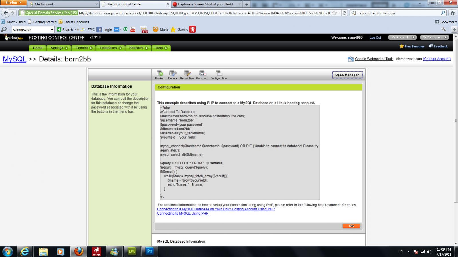Click the uTorrent toolbar icon
Image resolution: width=458 pixels, height=257 pixels.
pyautogui.click(x=125, y=29)
